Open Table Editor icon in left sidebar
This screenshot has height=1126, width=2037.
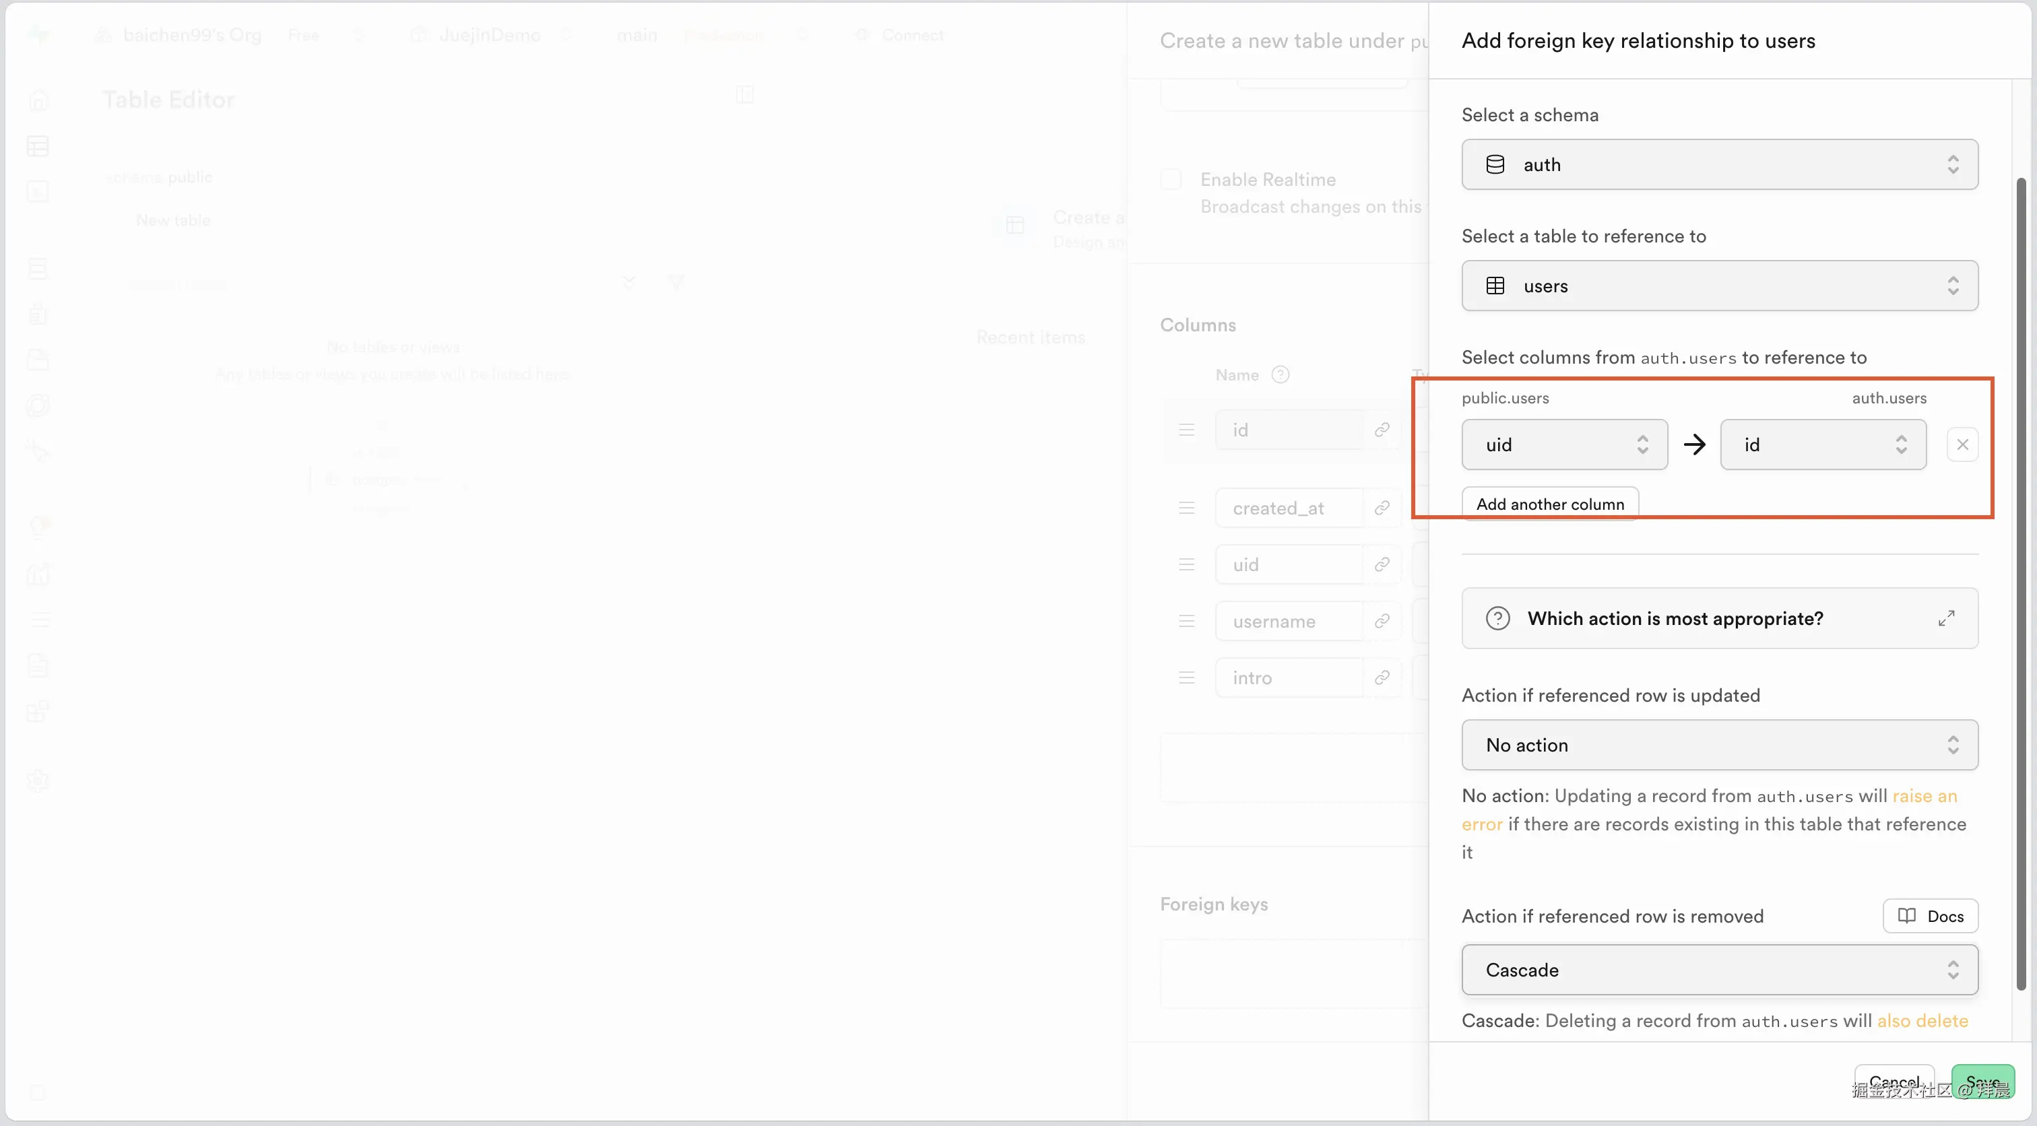[x=38, y=146]
